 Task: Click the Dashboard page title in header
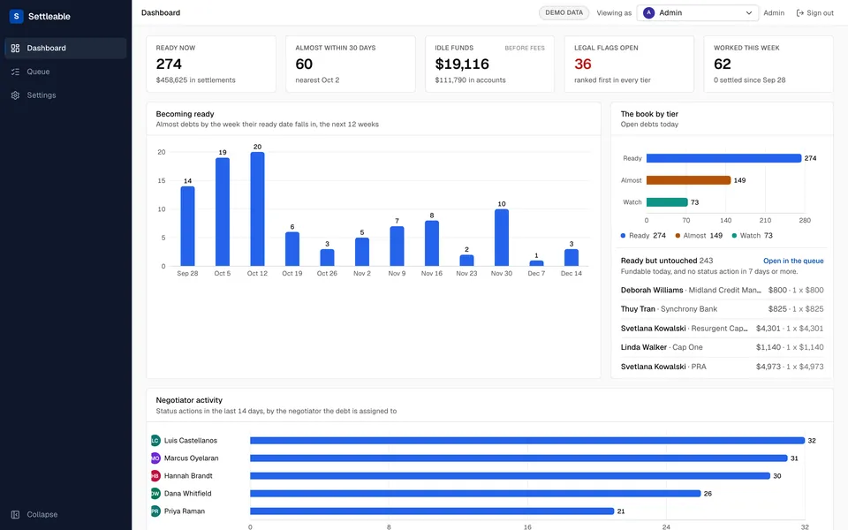[161, 12]
